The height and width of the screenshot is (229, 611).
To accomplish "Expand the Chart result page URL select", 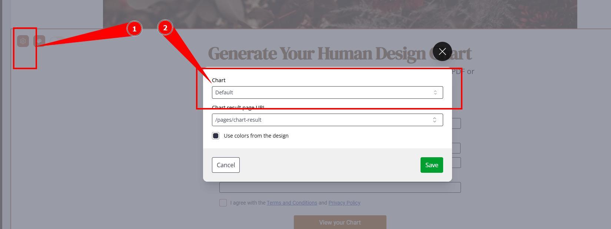I will 322,120.
